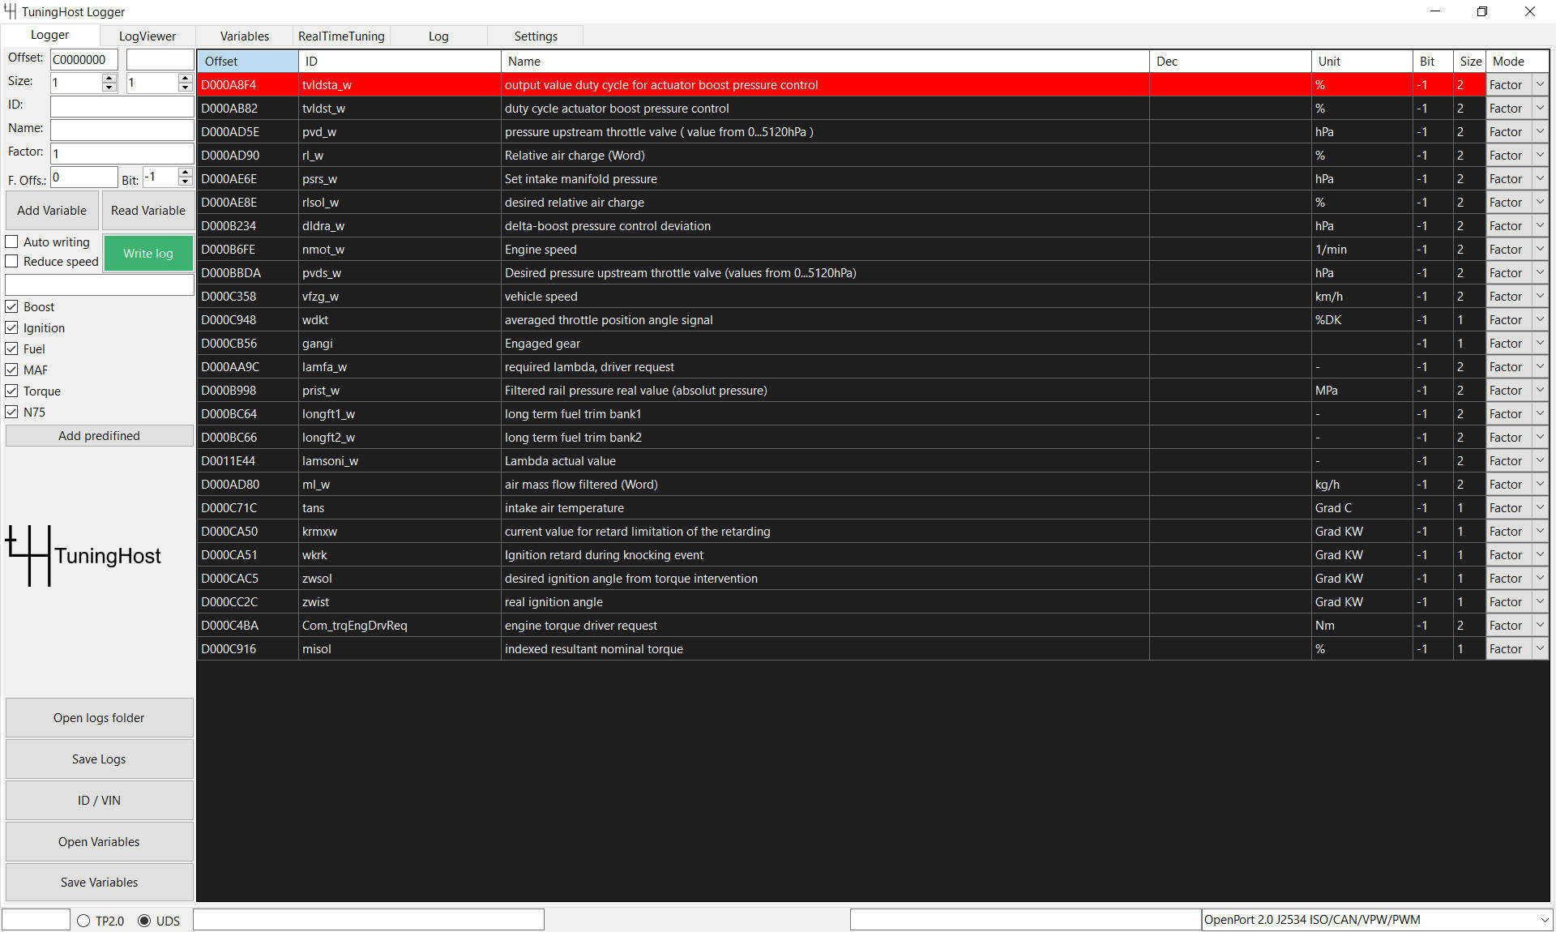Image resolution: width=1556 pixels, height=932 pixels.
Task: Sort by the Offset column header
Action: pos(246,62)
